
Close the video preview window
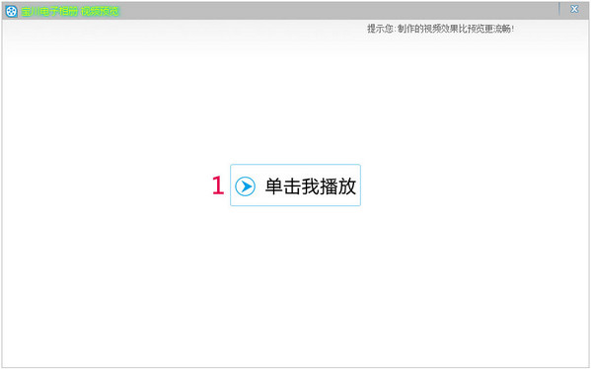574,9
